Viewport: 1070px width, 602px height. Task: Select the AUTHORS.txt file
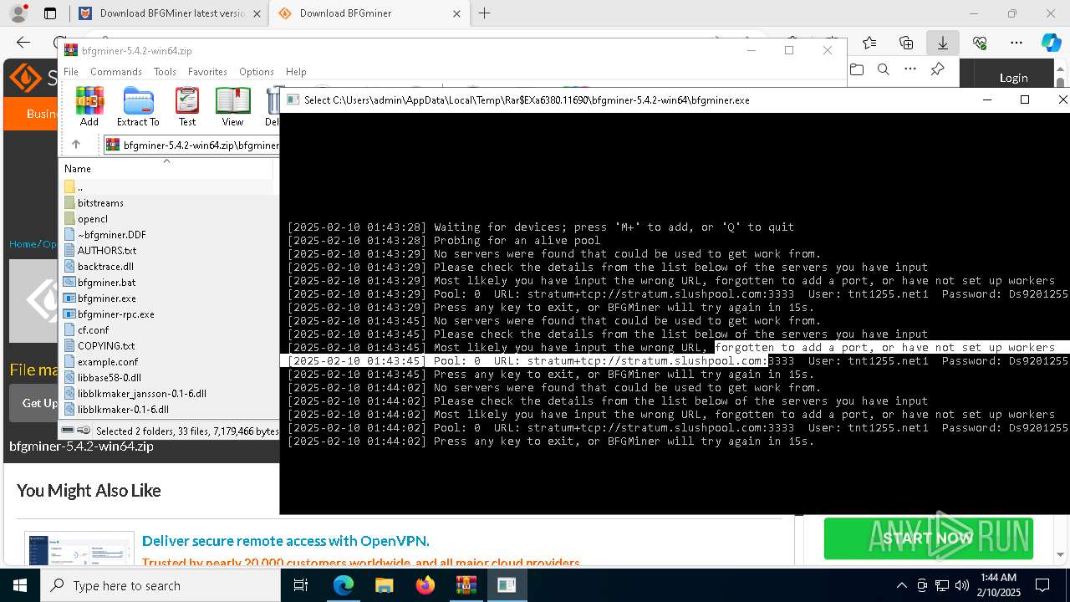[106, 251]
